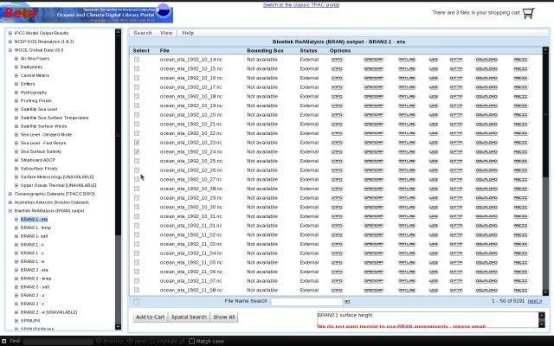
Task: Click INFO for ocean_eta_1992_11_03.nc
Action: (x=337, y=244)
